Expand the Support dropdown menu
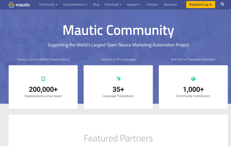This screenshot has width=231, height=146. click(134, 5)
